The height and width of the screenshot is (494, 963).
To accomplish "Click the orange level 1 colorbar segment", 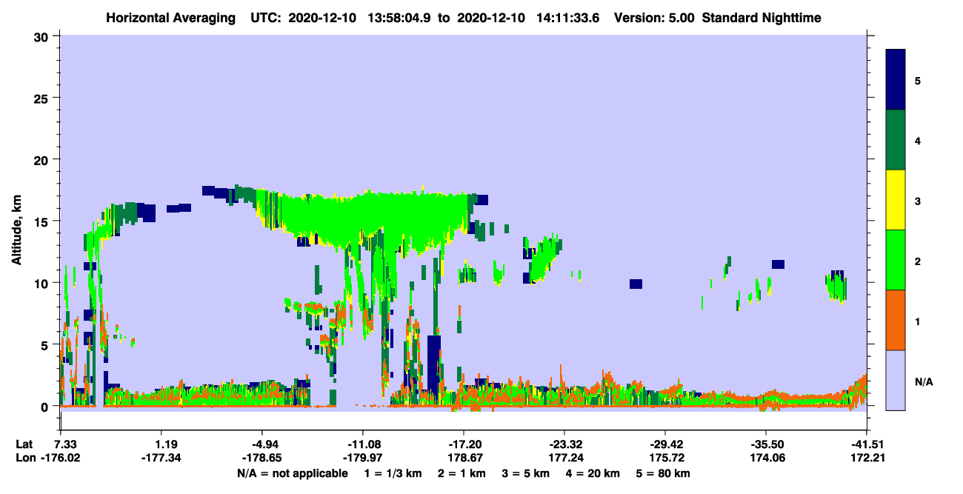I will [x=896, y=320].
